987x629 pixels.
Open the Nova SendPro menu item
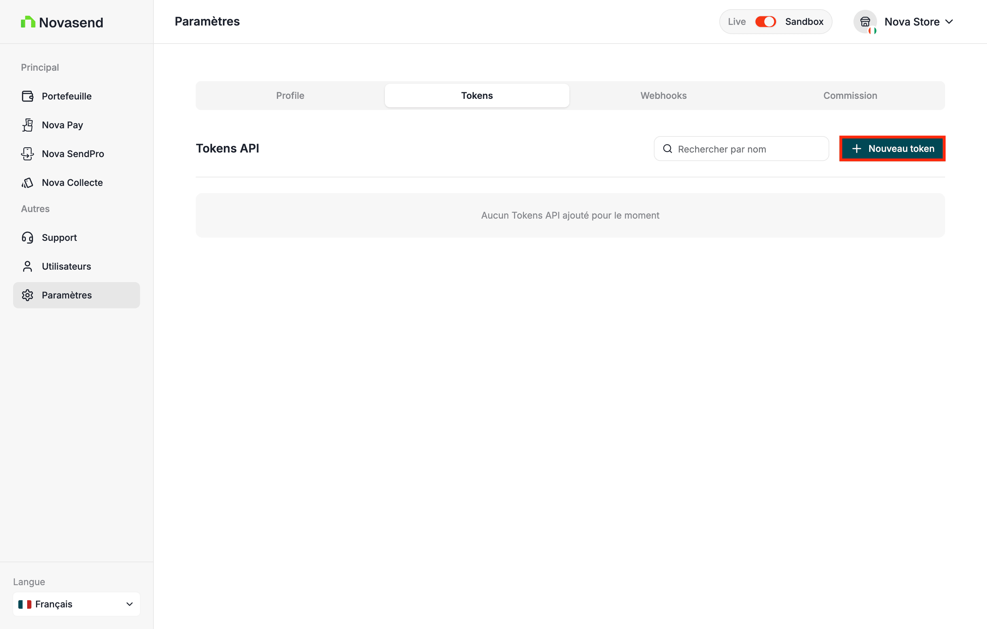(77, 154)
